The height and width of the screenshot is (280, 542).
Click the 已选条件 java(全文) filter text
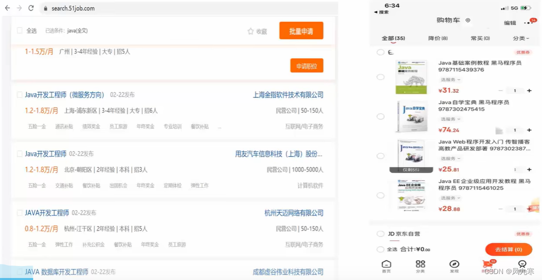coord(67,30)
